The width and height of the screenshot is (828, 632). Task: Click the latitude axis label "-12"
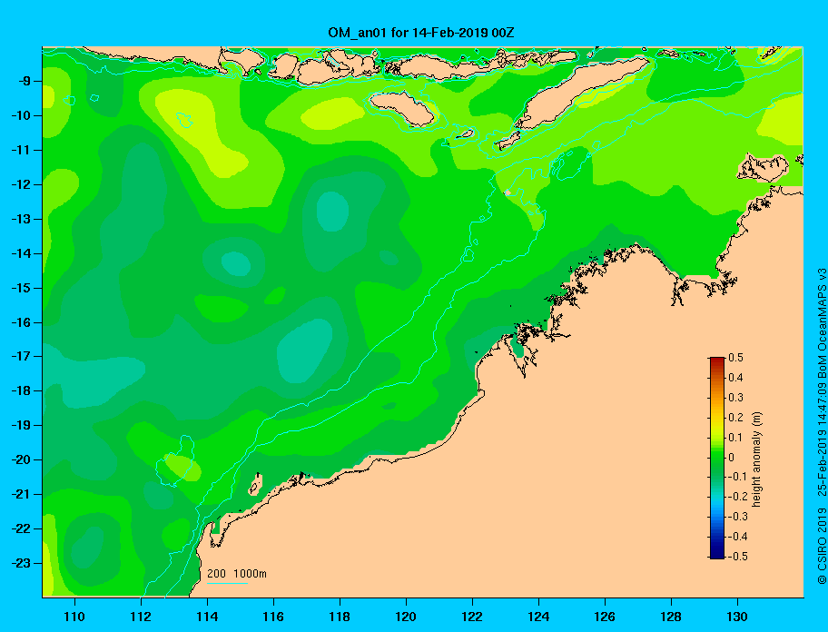coord(21,184)
